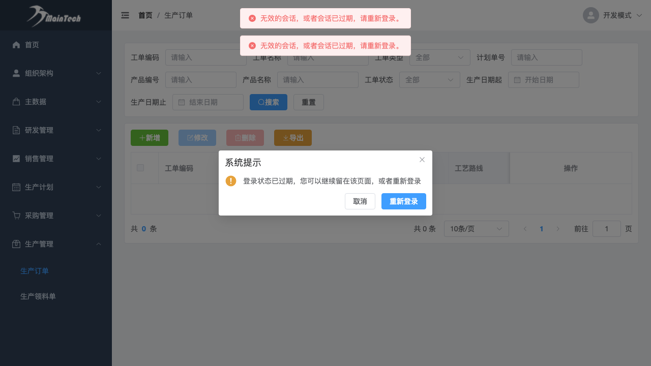Click the home icon beside 首页 in sidebar
The width and height of the screenshot is (651, 366).
coord(16,45)
